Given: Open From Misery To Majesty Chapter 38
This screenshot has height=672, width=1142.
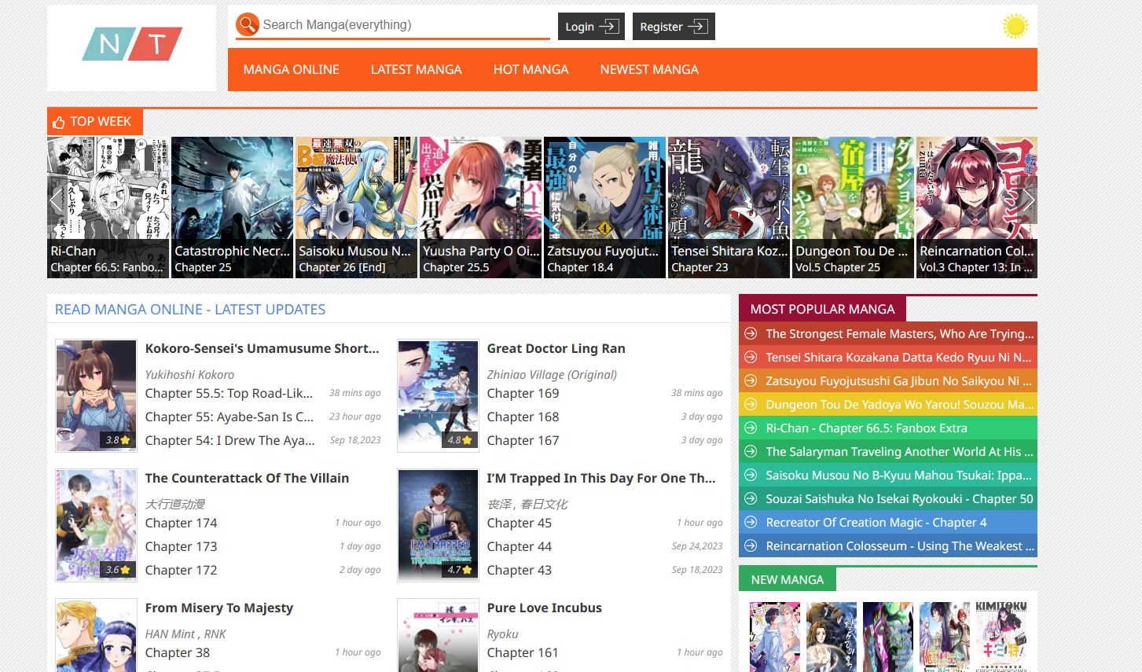Looking at the screenshot, I should 177,652.
